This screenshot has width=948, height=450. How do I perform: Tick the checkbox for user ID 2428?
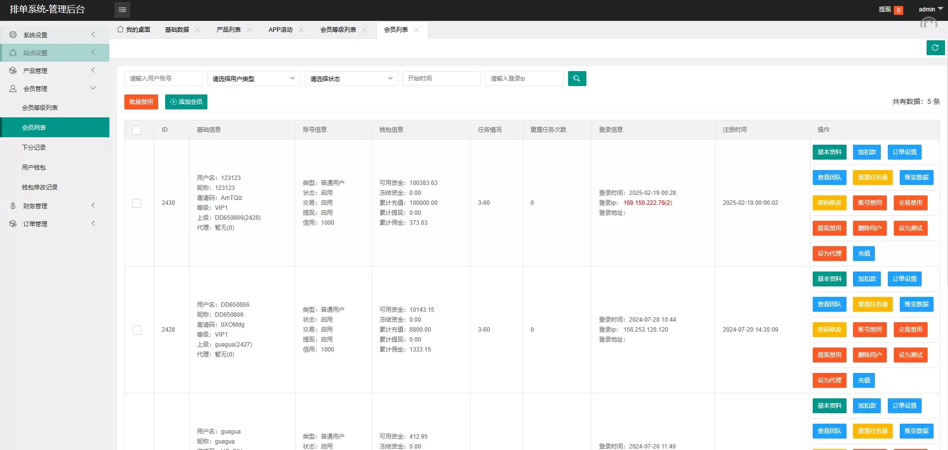point(137,330)
